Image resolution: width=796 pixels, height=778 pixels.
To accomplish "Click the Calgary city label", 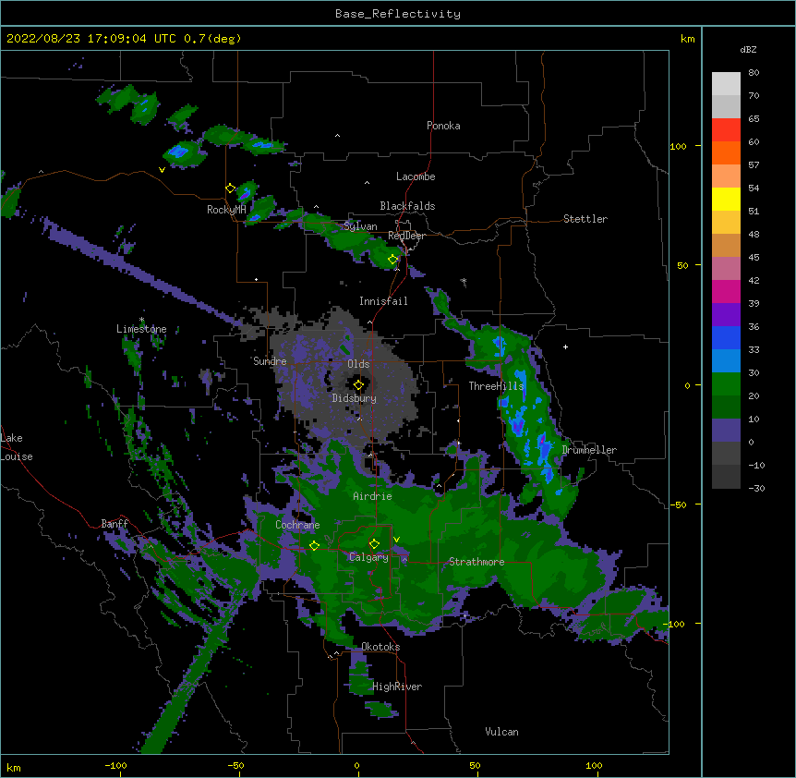I will pyautogui.click(x=368, y=557).
